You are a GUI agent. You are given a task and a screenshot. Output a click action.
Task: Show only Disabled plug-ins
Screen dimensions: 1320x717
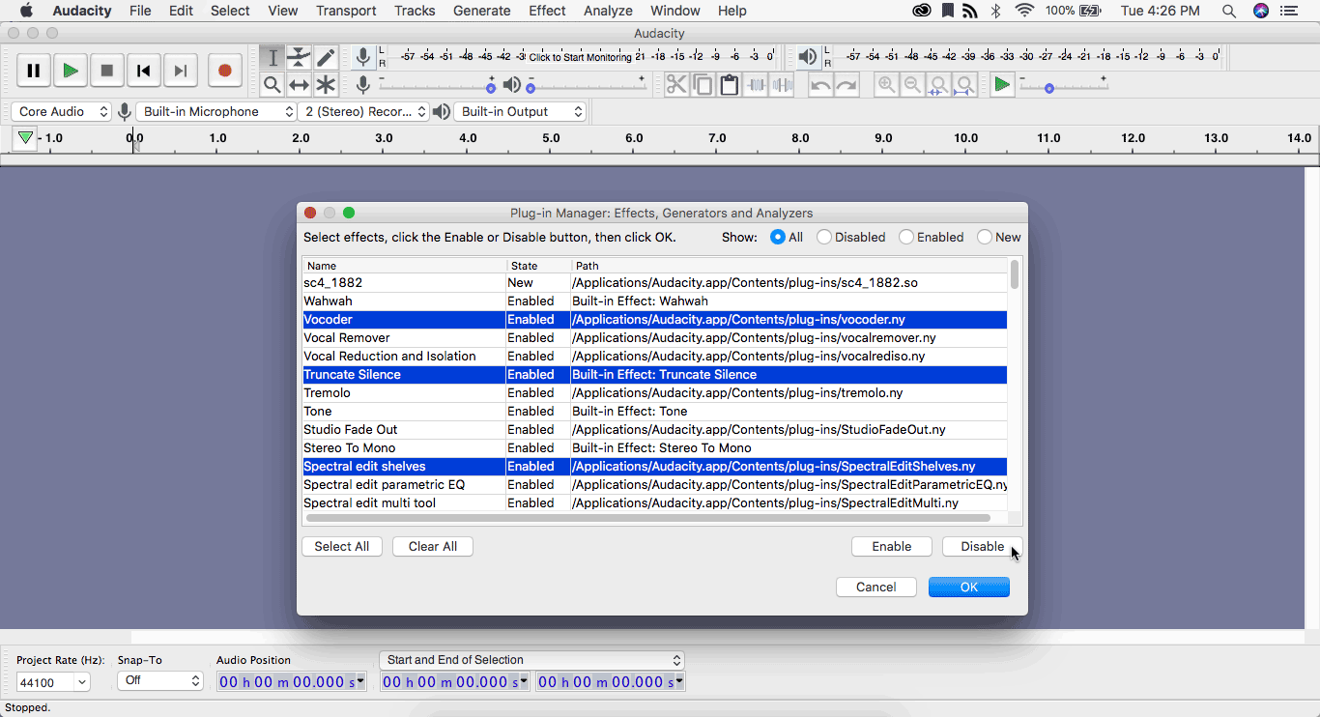[x=824, y=237]
